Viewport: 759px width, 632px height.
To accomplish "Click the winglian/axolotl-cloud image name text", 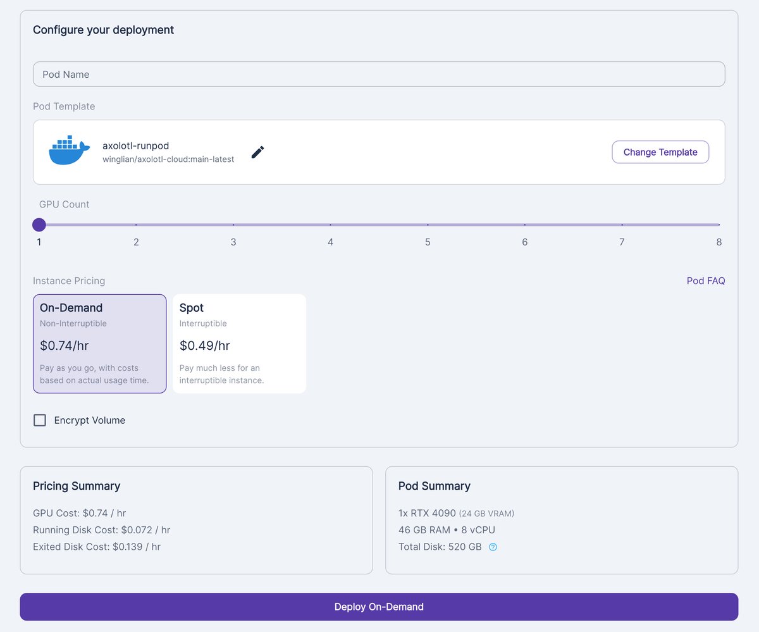I will (x=168, y=159).
